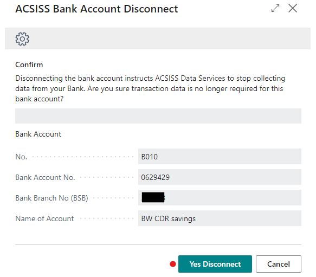Open the gear settings icon
The image size is (316, 277).
(x=22, y=38)
